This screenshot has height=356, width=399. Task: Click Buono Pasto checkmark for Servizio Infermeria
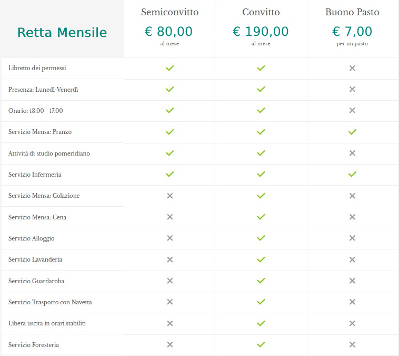tap(352, 174)
